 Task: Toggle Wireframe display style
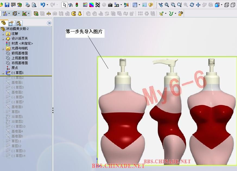[227, 5]
